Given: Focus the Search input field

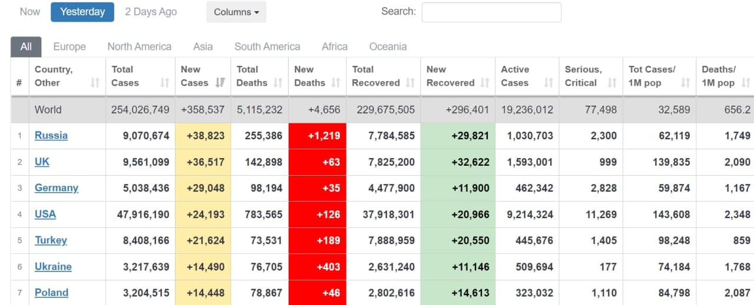Looking at the screenshot, I should click(491, 12).
